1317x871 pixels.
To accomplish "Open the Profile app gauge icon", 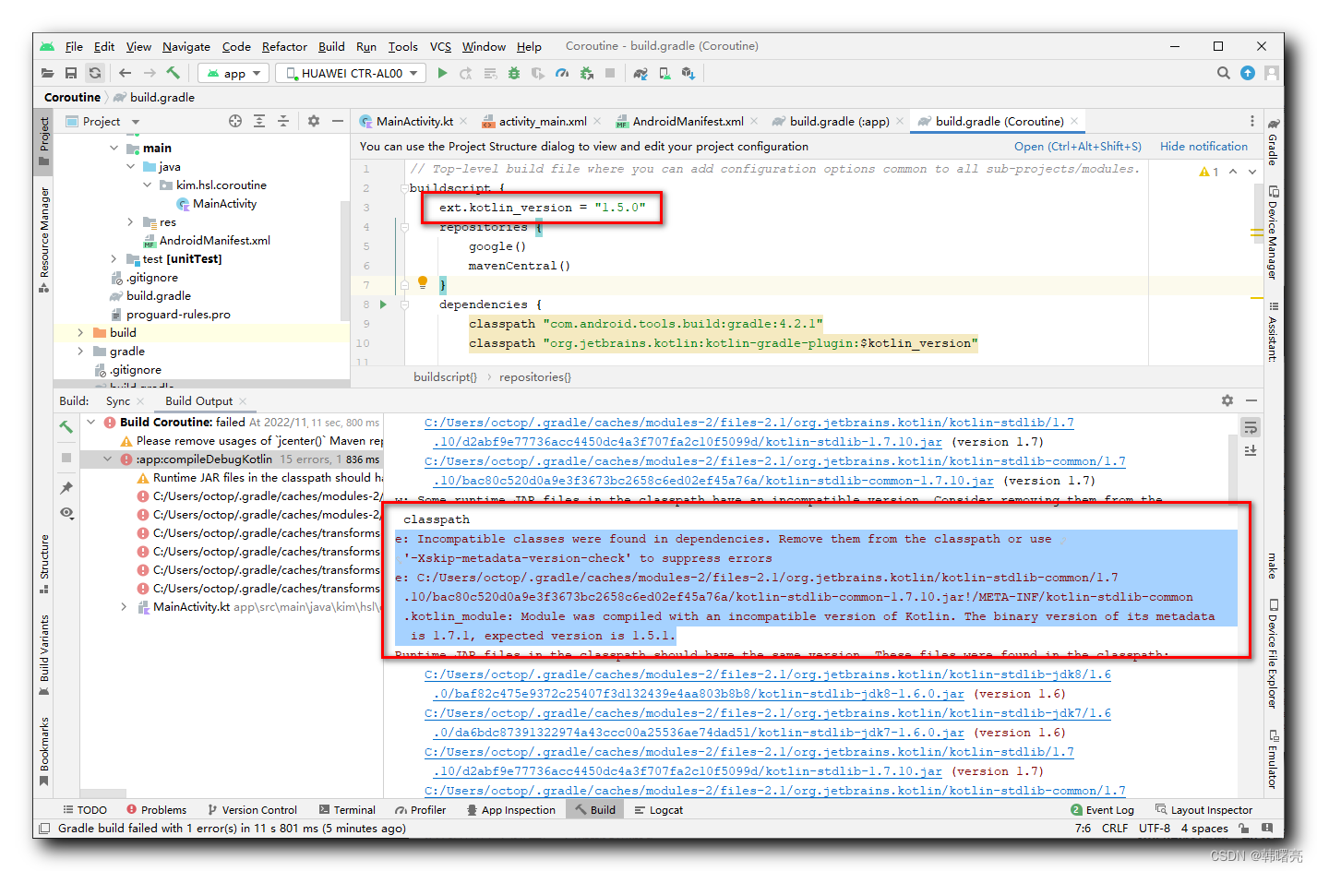I will (x=562, y=73).
